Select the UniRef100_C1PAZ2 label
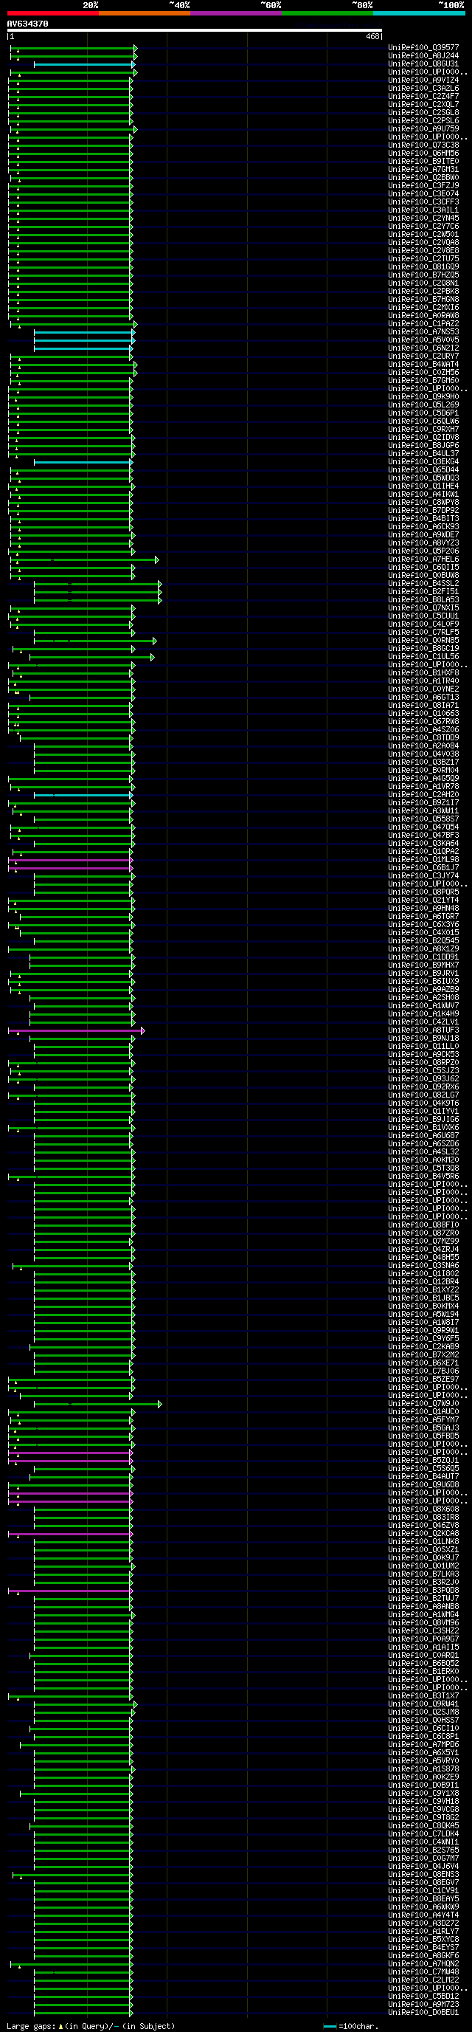This screenshot has height=2032, width=472. (x=423, y=324)
